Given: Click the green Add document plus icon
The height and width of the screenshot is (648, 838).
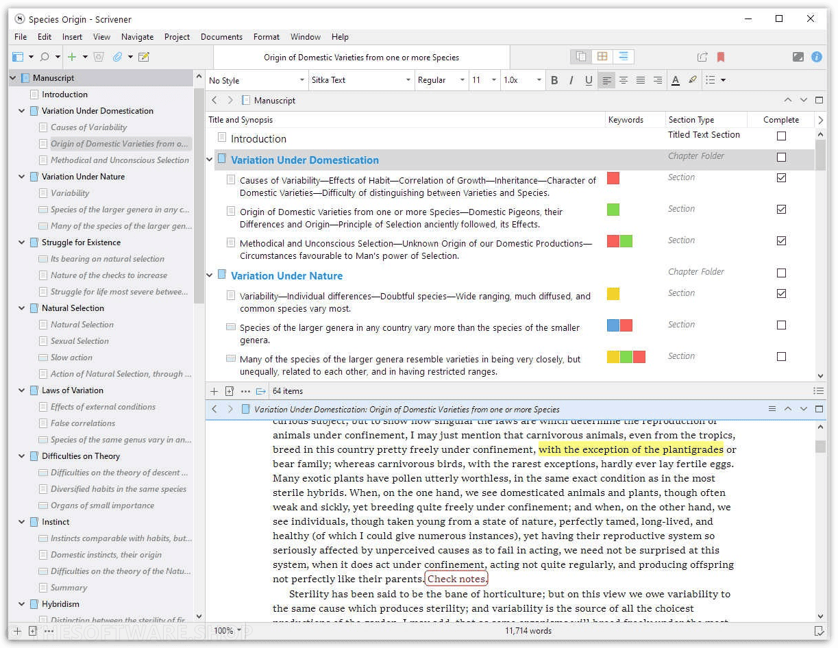Looking at the screenshot, I should tap(71, 57).
